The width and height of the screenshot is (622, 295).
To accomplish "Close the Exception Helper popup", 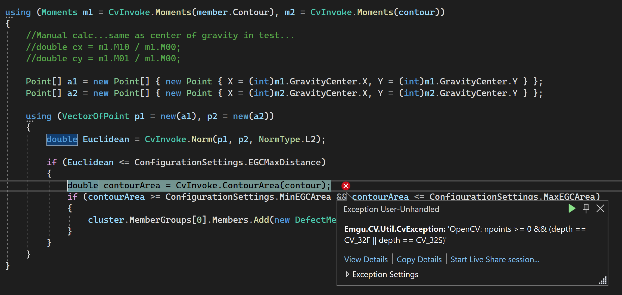I will (601, 208).
